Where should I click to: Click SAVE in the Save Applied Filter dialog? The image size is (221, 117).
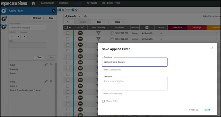pos(208,110)
